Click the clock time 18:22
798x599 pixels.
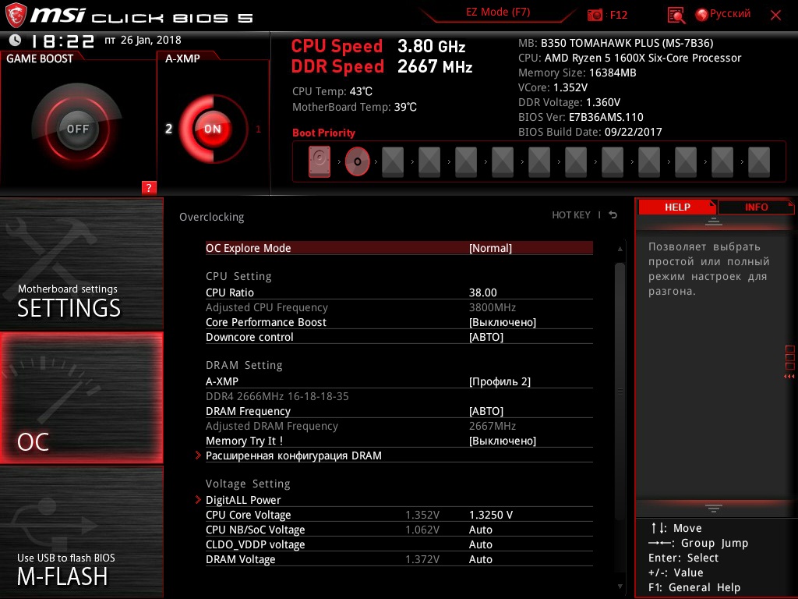(62, 41)
